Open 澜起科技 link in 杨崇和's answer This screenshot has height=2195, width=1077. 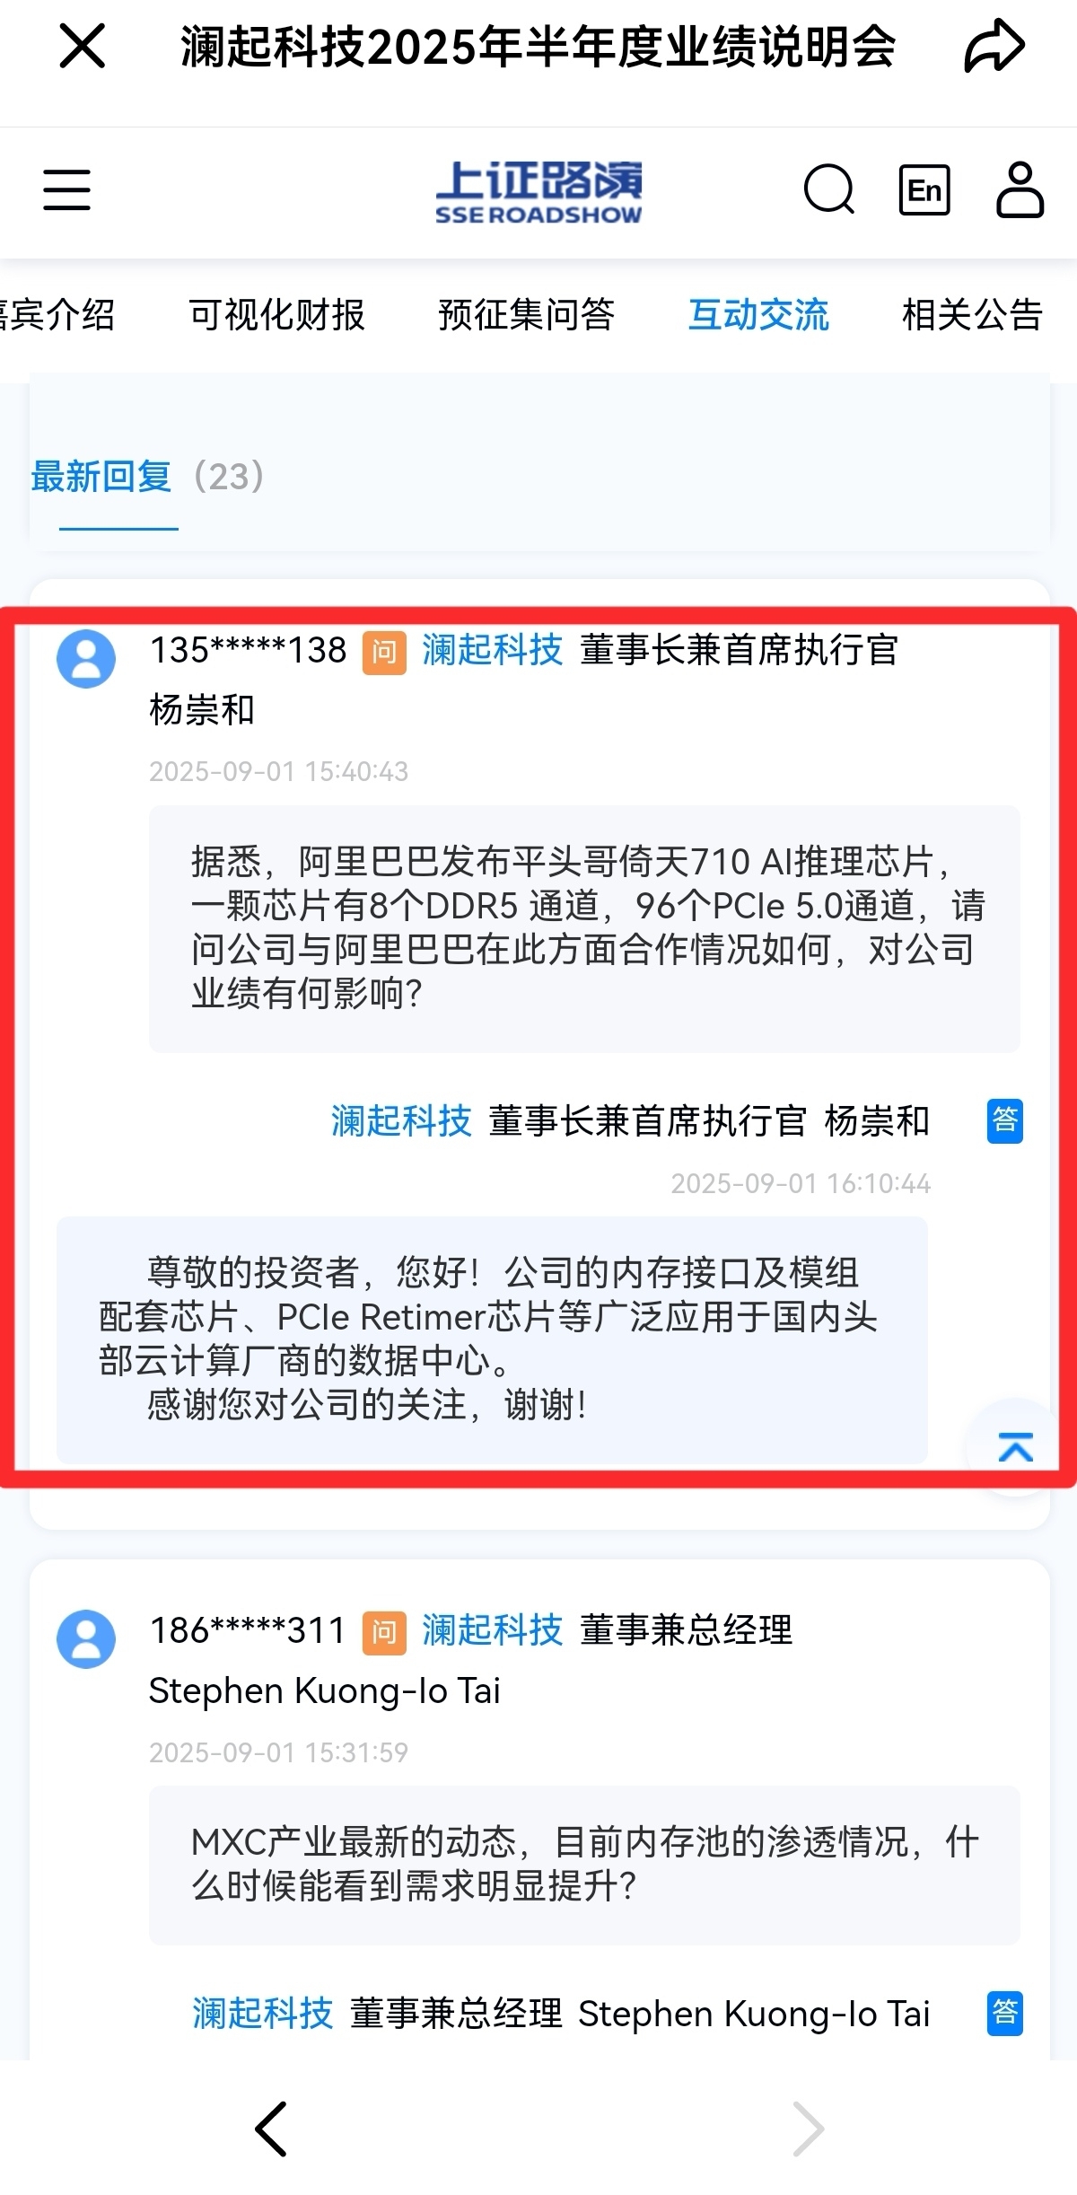coord(401,1121)
